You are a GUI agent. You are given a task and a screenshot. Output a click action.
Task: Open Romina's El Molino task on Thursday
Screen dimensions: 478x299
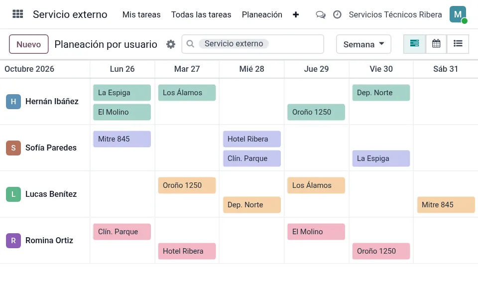click(x=316, y=232)
